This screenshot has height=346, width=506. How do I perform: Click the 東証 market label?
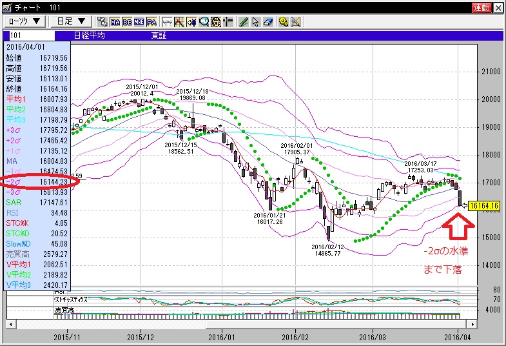point(159,36)
